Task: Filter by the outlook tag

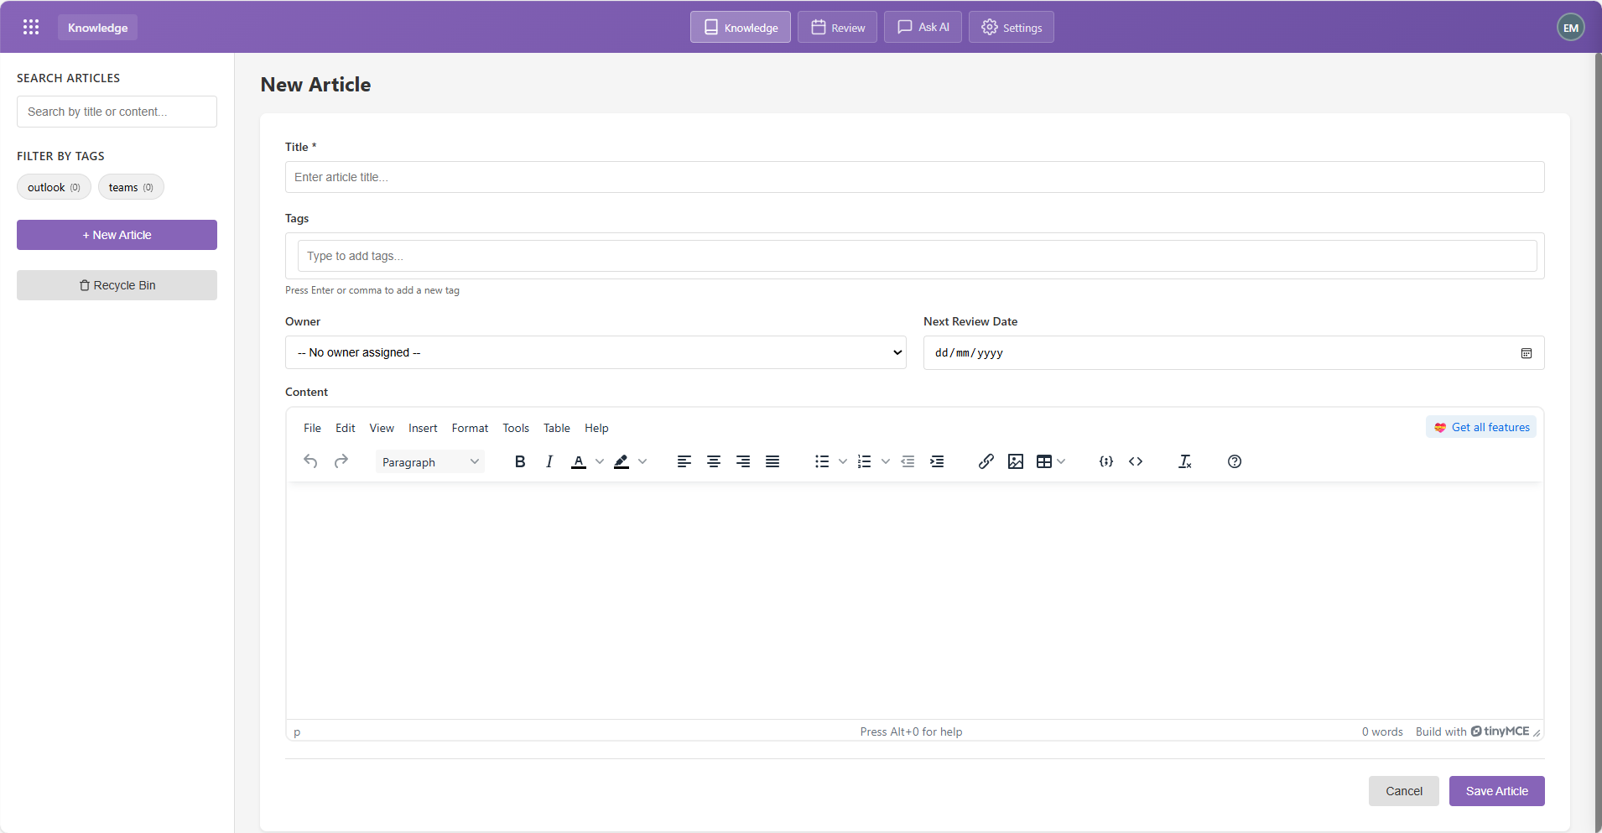Action: (54, 187)
